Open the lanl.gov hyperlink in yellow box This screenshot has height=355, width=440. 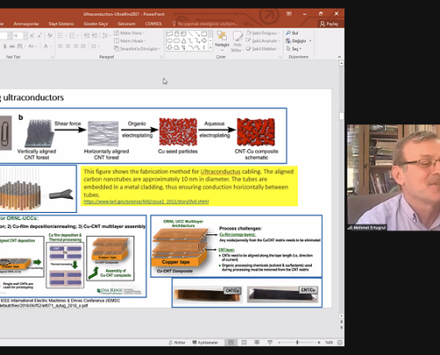[146, 201]
